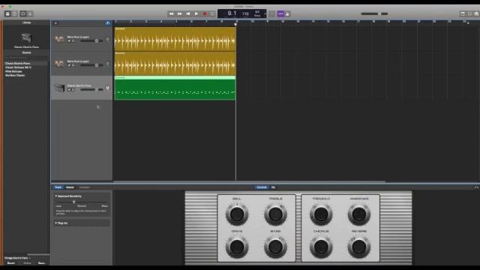The height and width of the screenshot is (270, 480).
Task: Click first Retro Rock track volume slider
Action: click(x=91, y=40)
